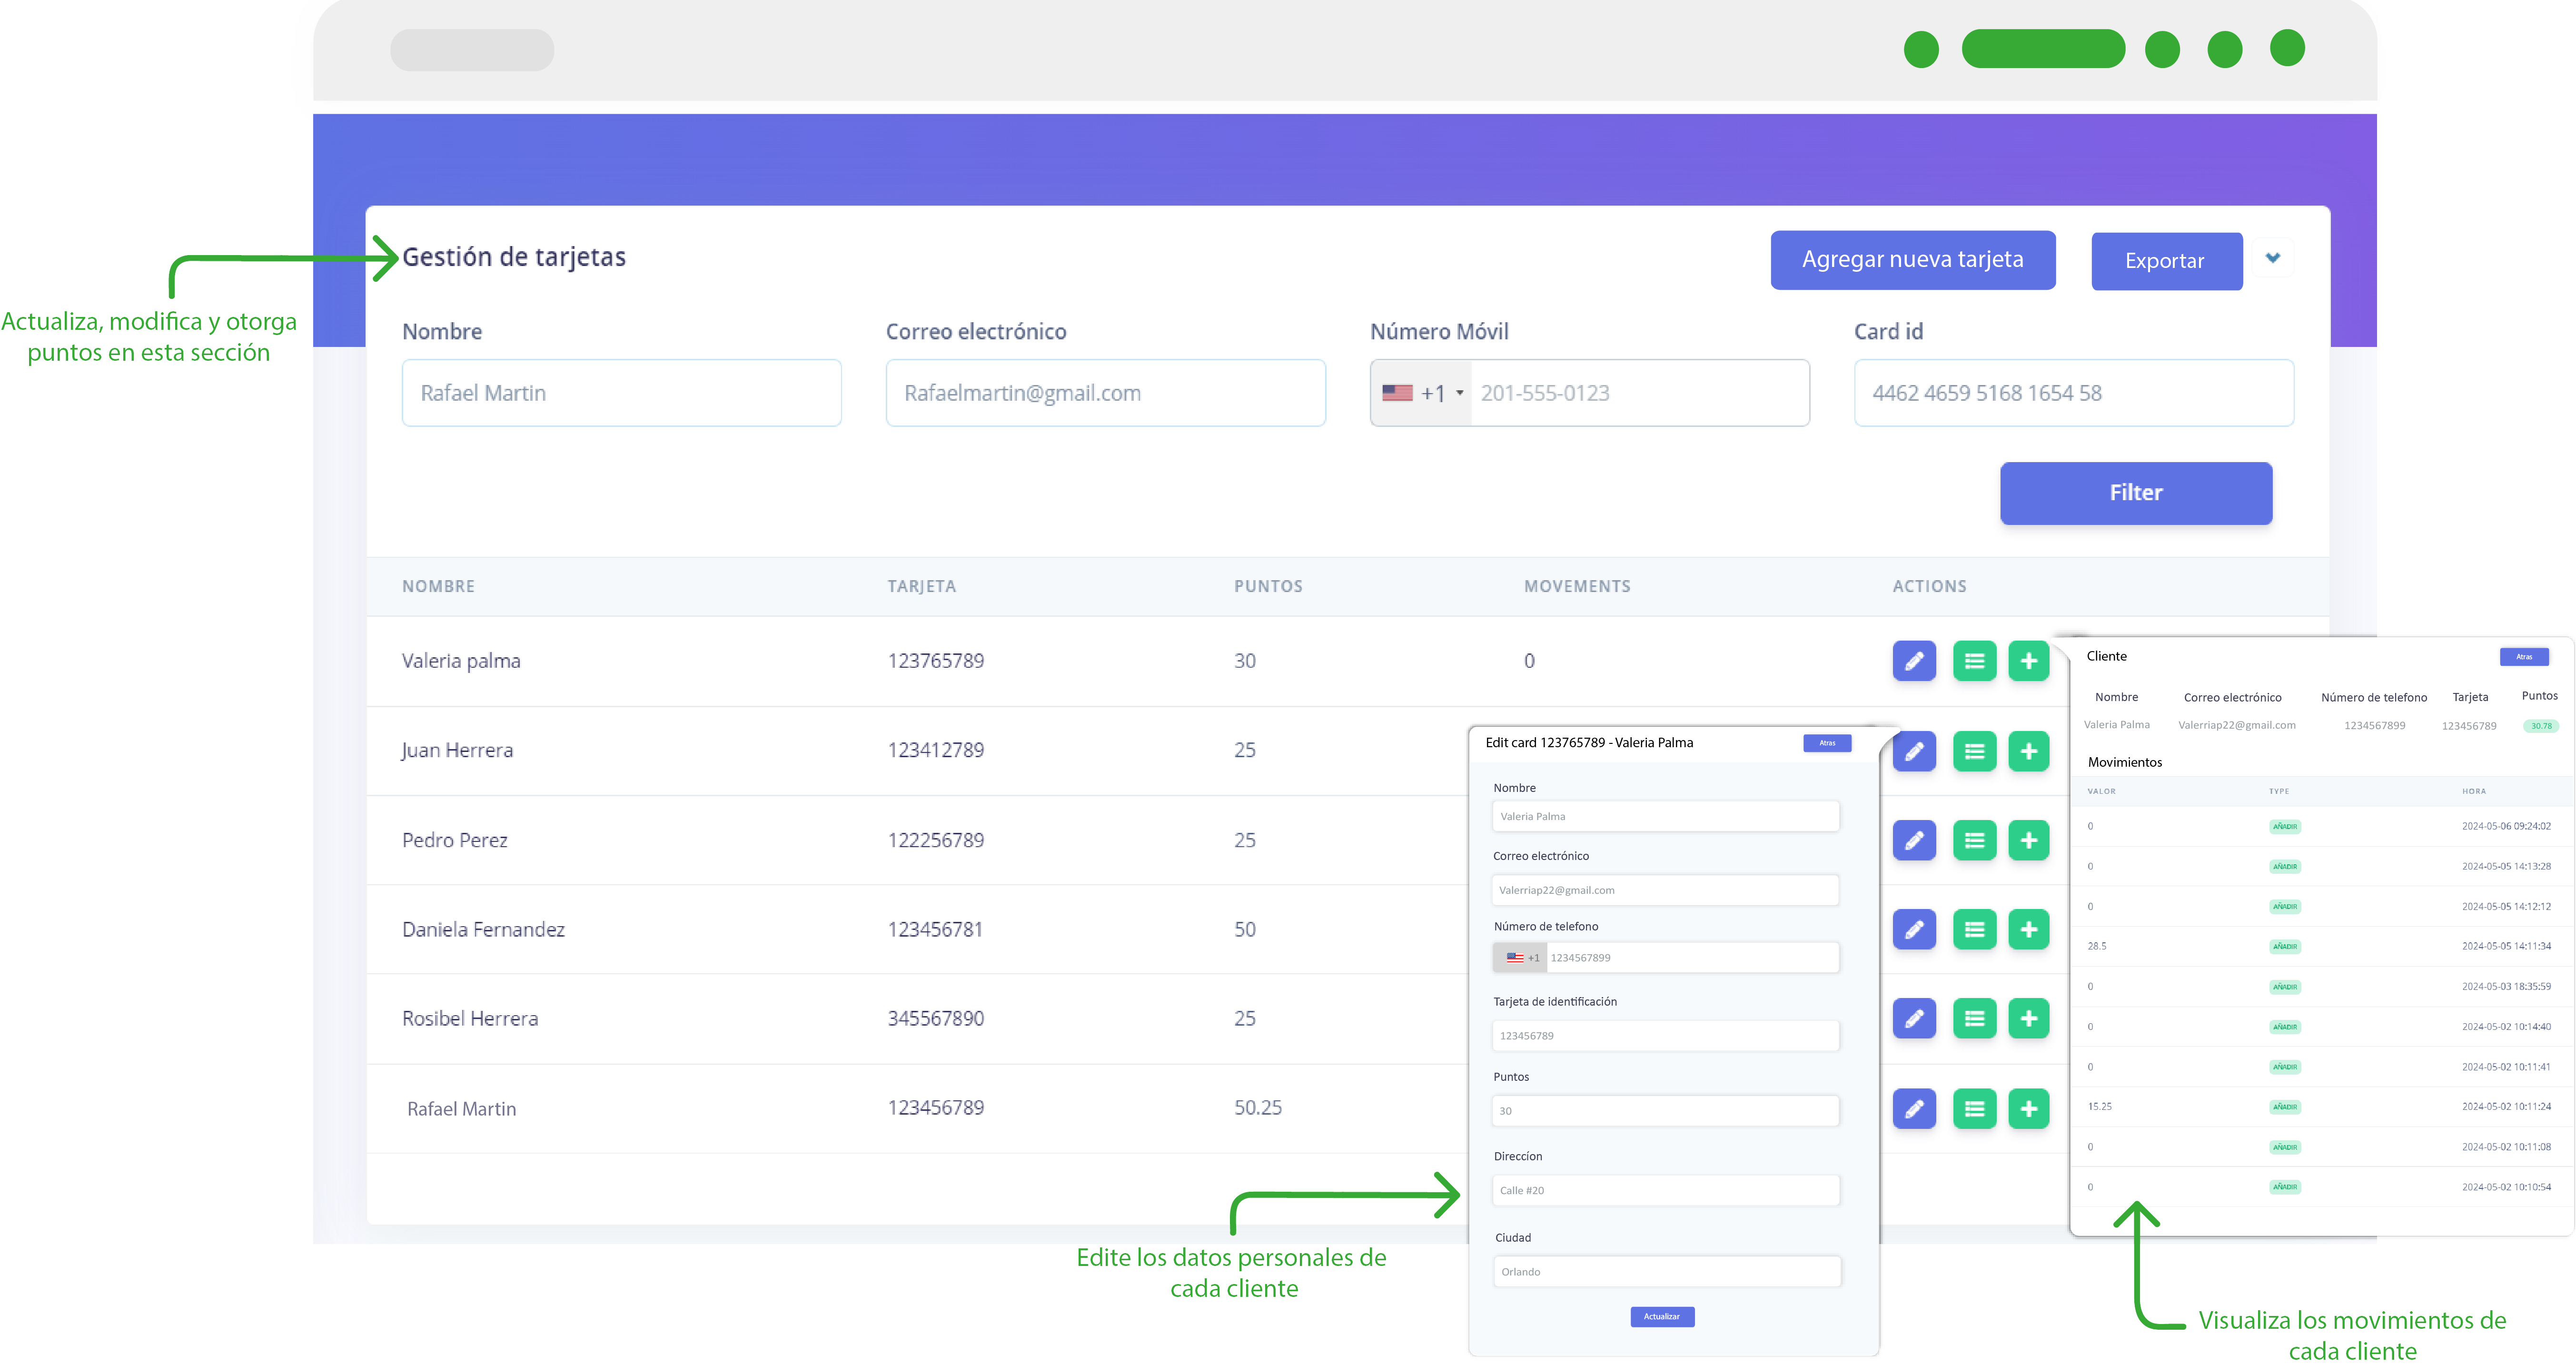Click Tarjeta de identificación field
The height and width of the screenshot is (1364, 2576).
pos(1665,1036)
